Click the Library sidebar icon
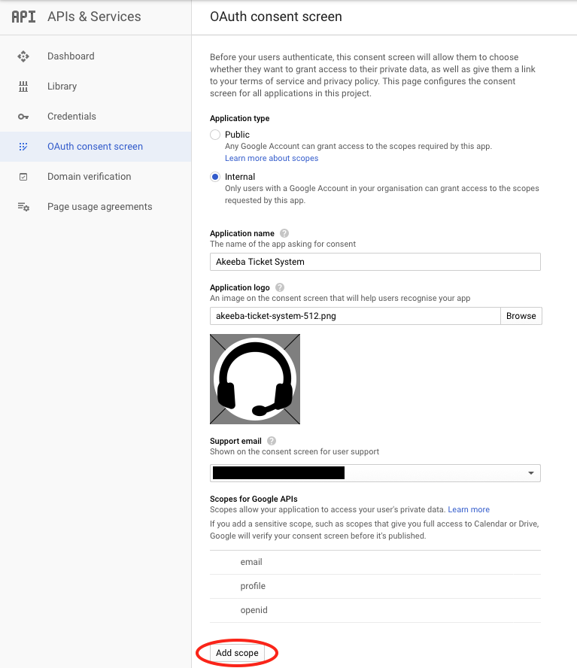The width and height of the screenshot is (577, 668). pyautogui.click(x=23, y=87)
